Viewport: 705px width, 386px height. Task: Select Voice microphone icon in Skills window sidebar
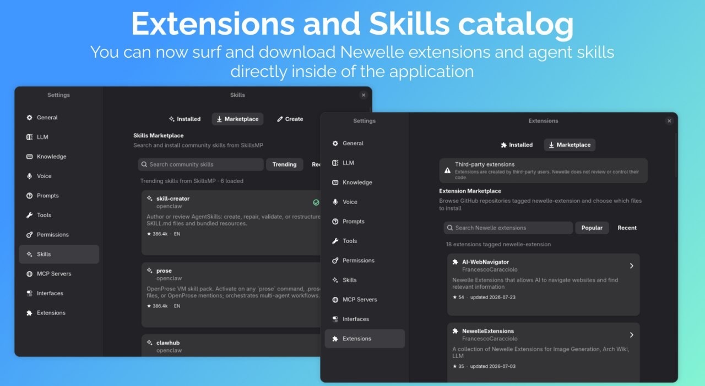pos(30,176)
